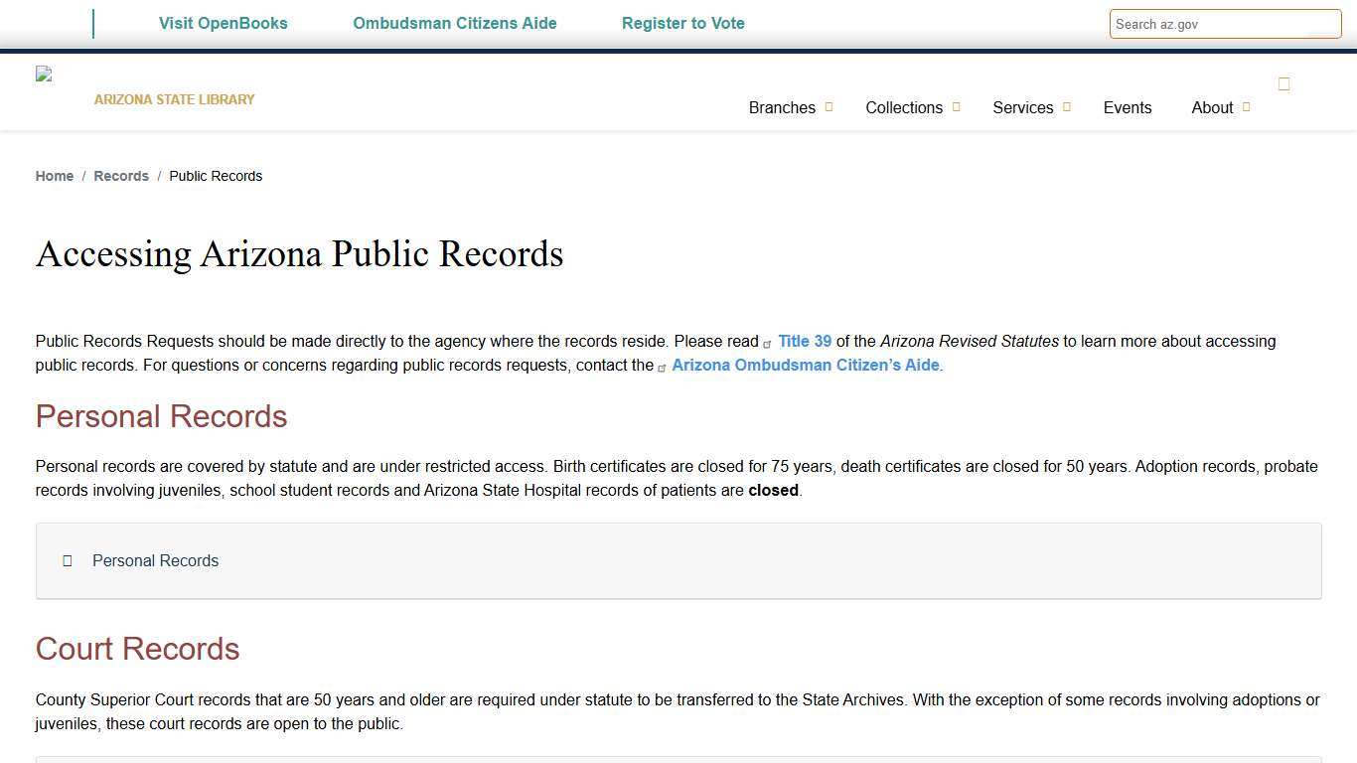Screen dimensions: 1357x763
Task: Click the Ombudsman Citizens Aide link
Action: point(454,23)
